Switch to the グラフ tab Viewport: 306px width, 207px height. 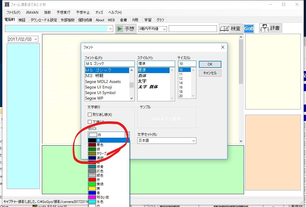click(x=160, y=20)
